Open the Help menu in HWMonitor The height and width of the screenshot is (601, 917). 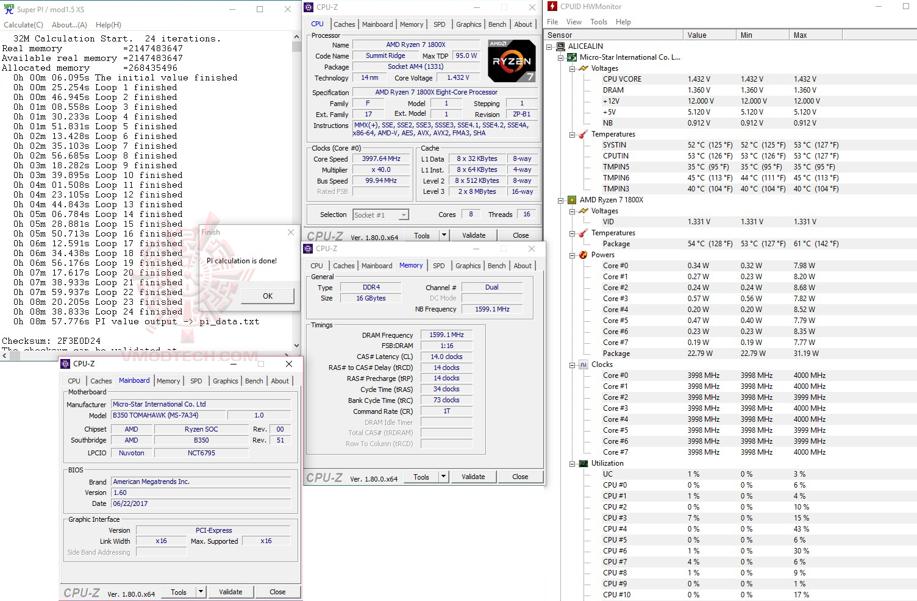623,22
